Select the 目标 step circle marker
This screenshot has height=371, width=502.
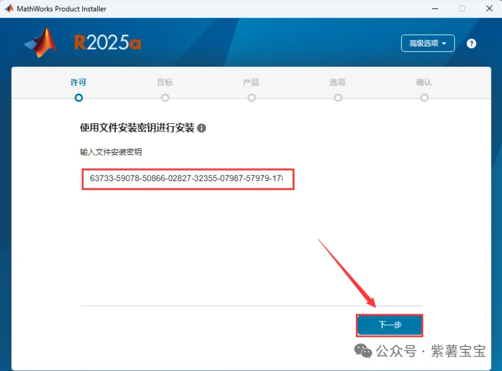point(165,98)
